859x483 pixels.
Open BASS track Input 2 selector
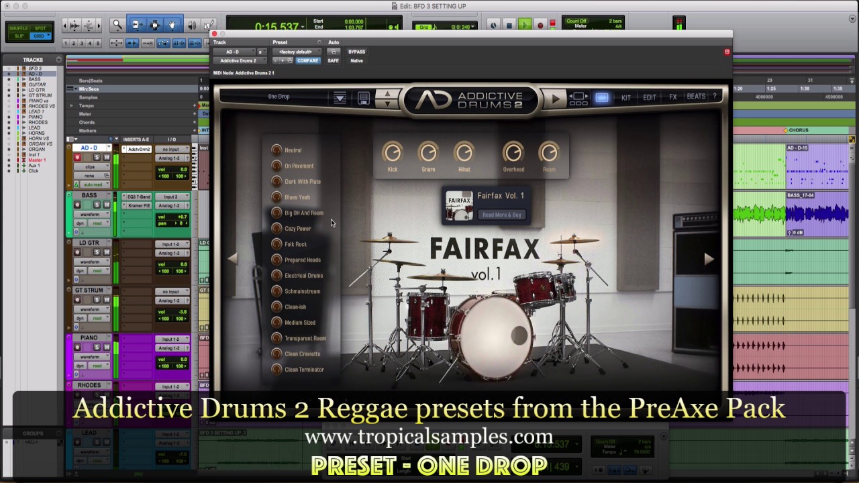point(174,197)
